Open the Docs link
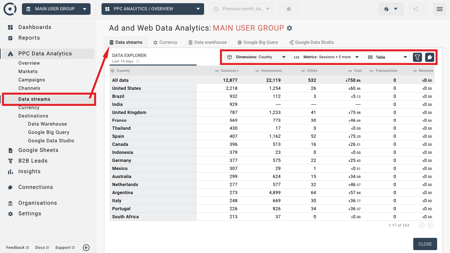The image size is (450, 253). click(42, 248)
